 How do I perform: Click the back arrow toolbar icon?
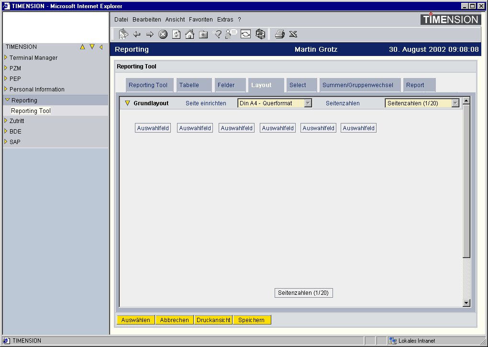pos(137,34)
